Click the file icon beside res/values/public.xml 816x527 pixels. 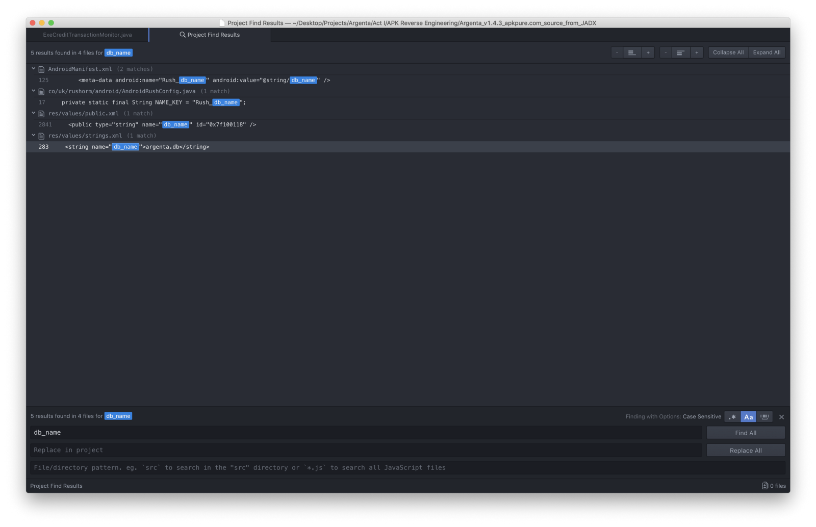click(41, 114)
